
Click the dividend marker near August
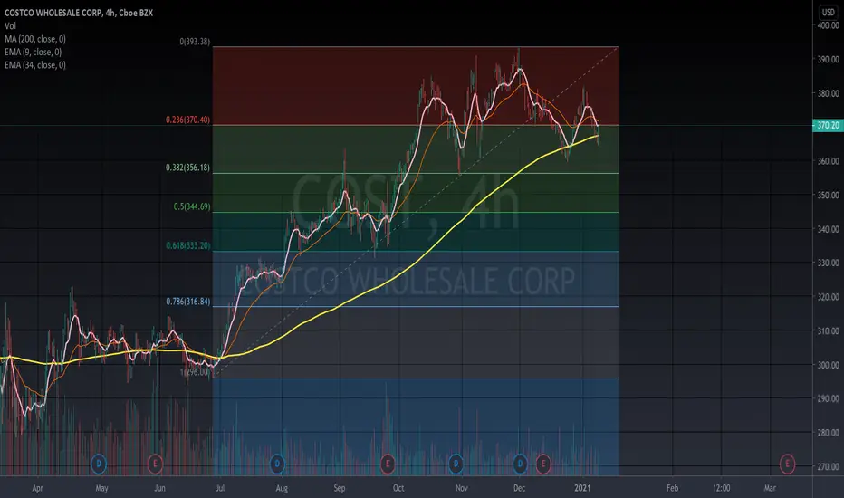click(x=277, y=464)
